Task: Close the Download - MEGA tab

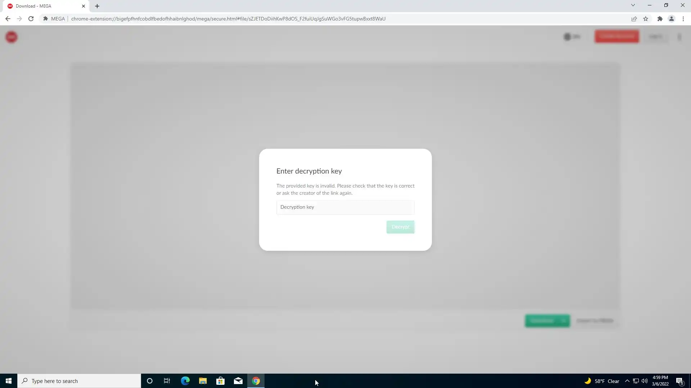Action: point(83,6)
